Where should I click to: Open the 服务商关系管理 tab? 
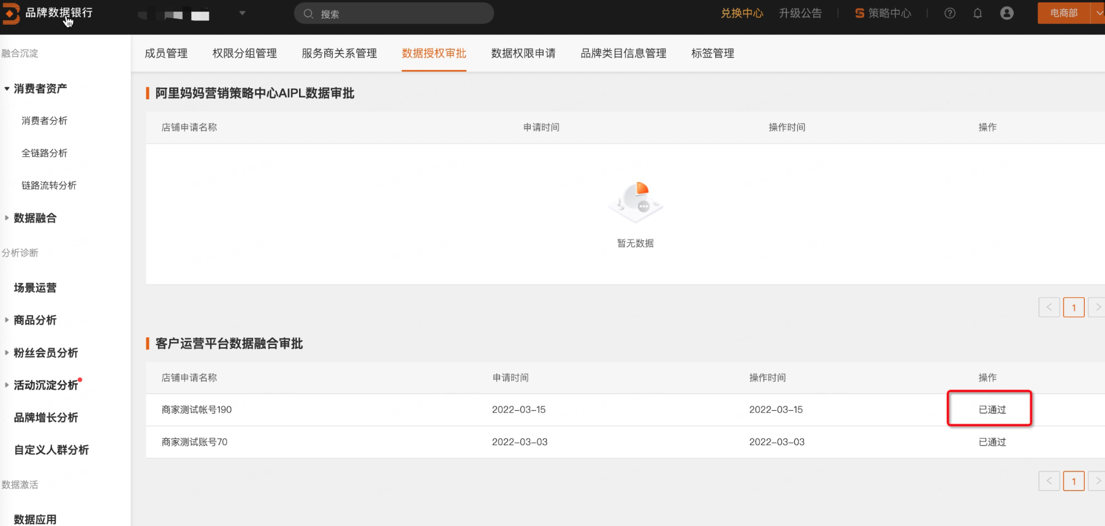(340, 53)
